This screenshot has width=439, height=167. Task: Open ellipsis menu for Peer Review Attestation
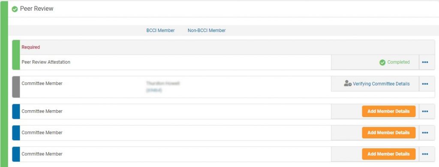pos(425,62)
